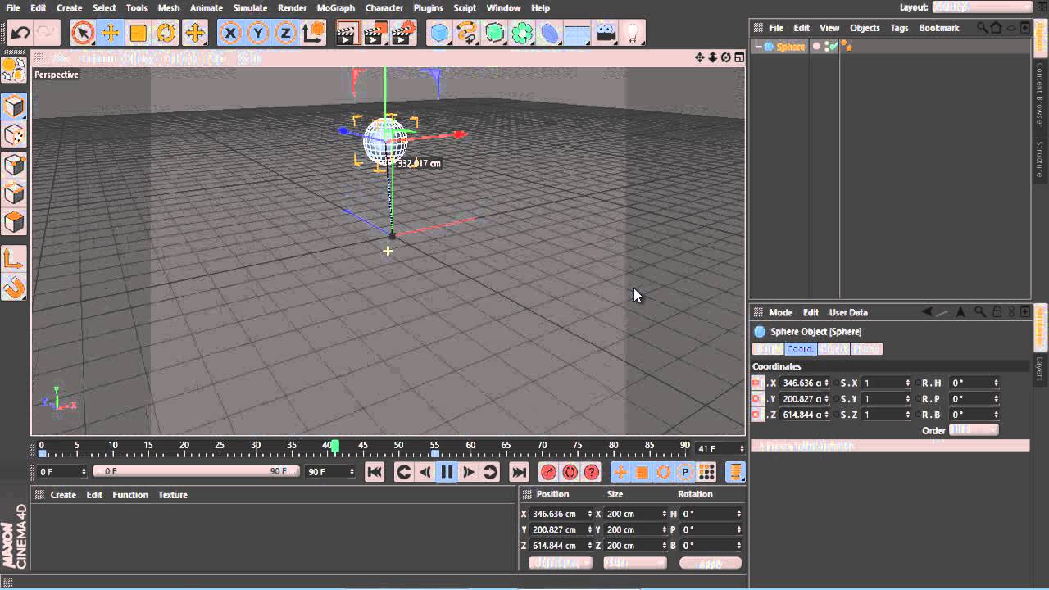Open the Layers side tab
1049x590 pixels.
[1040, 368]
